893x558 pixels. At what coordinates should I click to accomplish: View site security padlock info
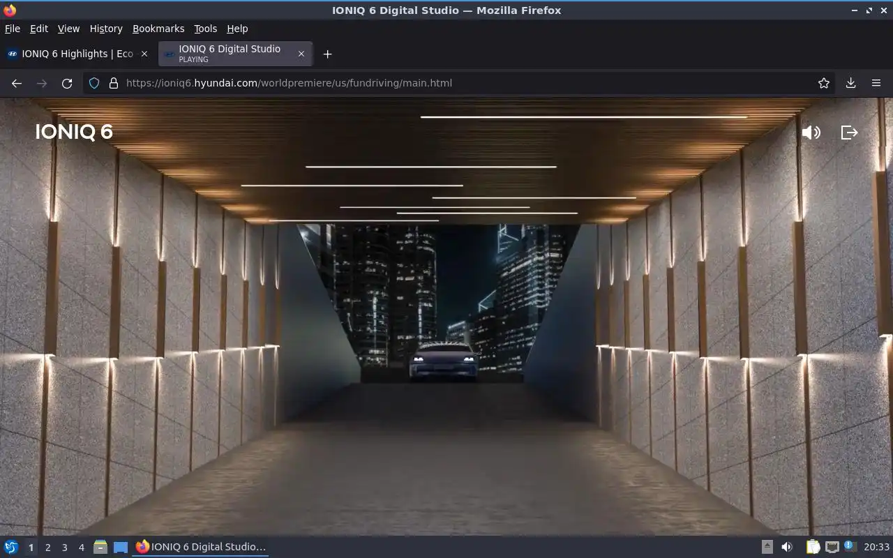click(x=113, y=83)
